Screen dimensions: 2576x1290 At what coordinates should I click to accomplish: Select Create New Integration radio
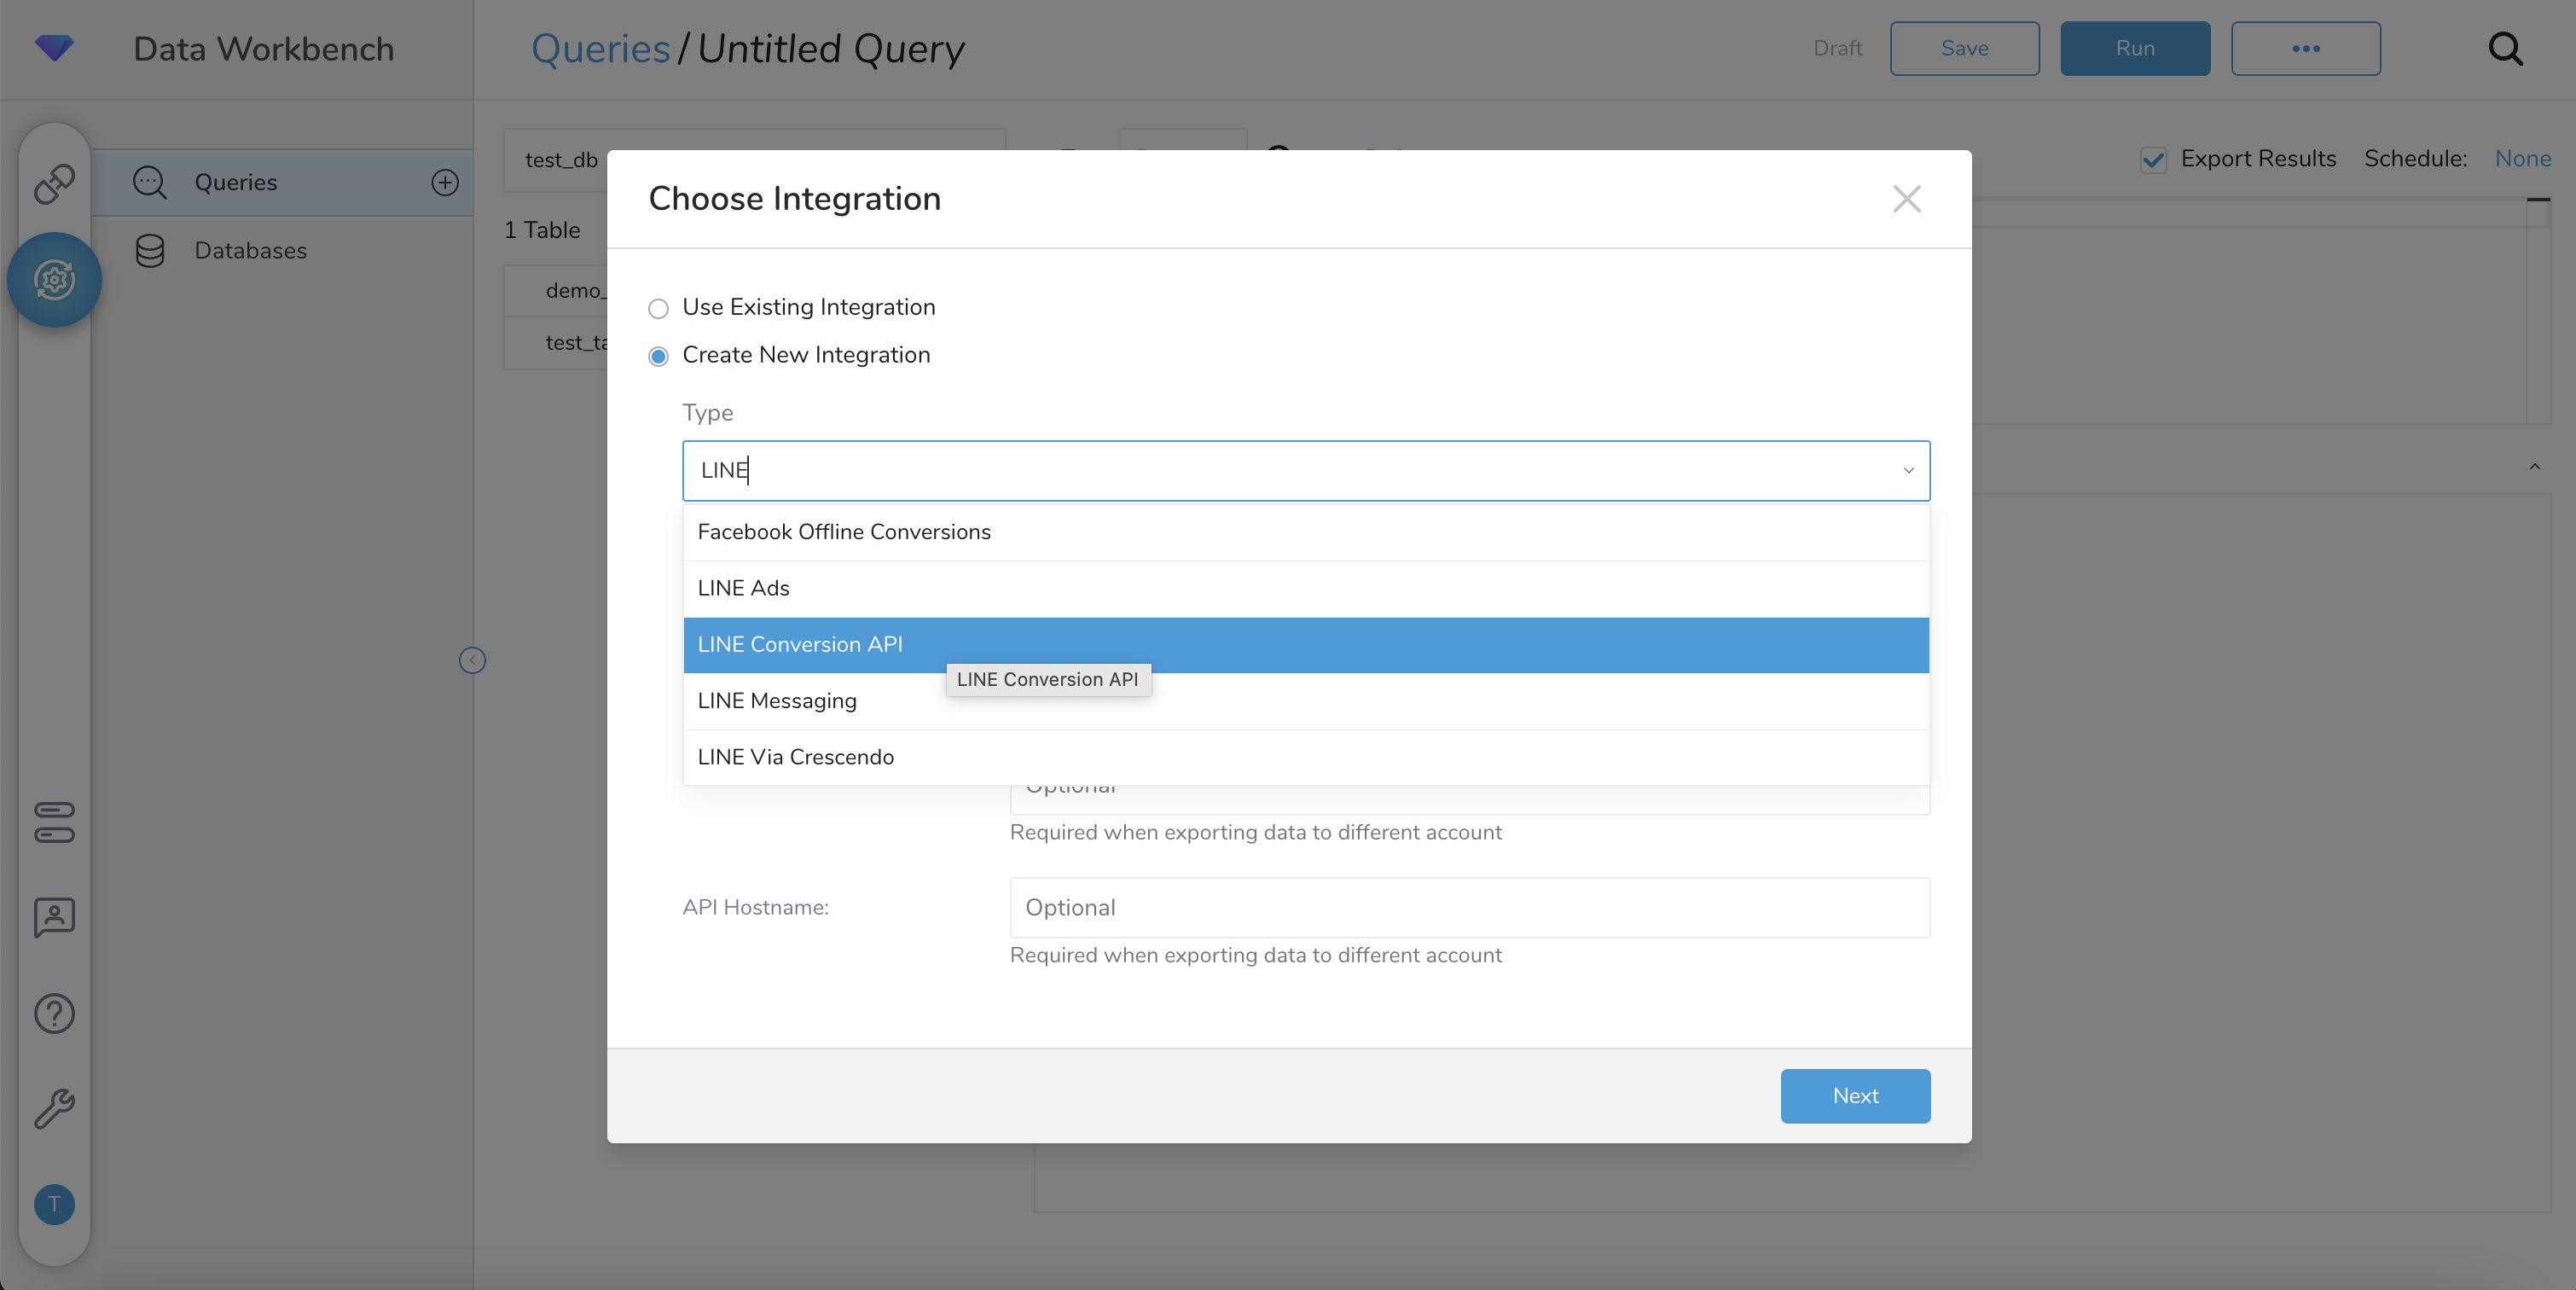(658, 356)
